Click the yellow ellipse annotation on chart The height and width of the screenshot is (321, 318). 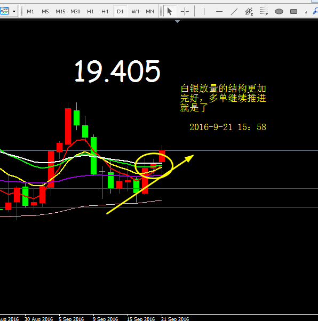[x=154, y=166]
